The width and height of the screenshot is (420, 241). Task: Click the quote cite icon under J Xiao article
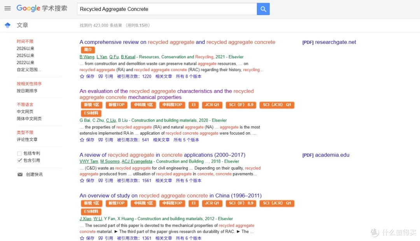100,238
